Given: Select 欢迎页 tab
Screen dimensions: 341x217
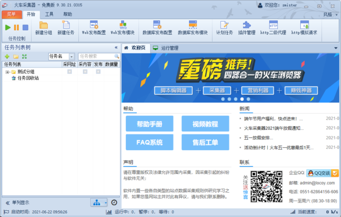Looking at the screenshot, I should coord(136,48).
